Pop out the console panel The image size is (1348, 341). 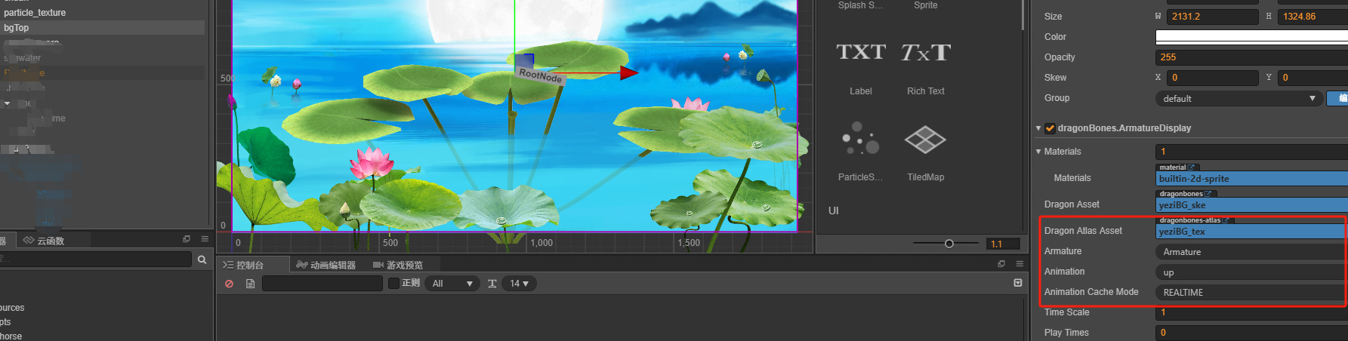[x=1001, y=264]
